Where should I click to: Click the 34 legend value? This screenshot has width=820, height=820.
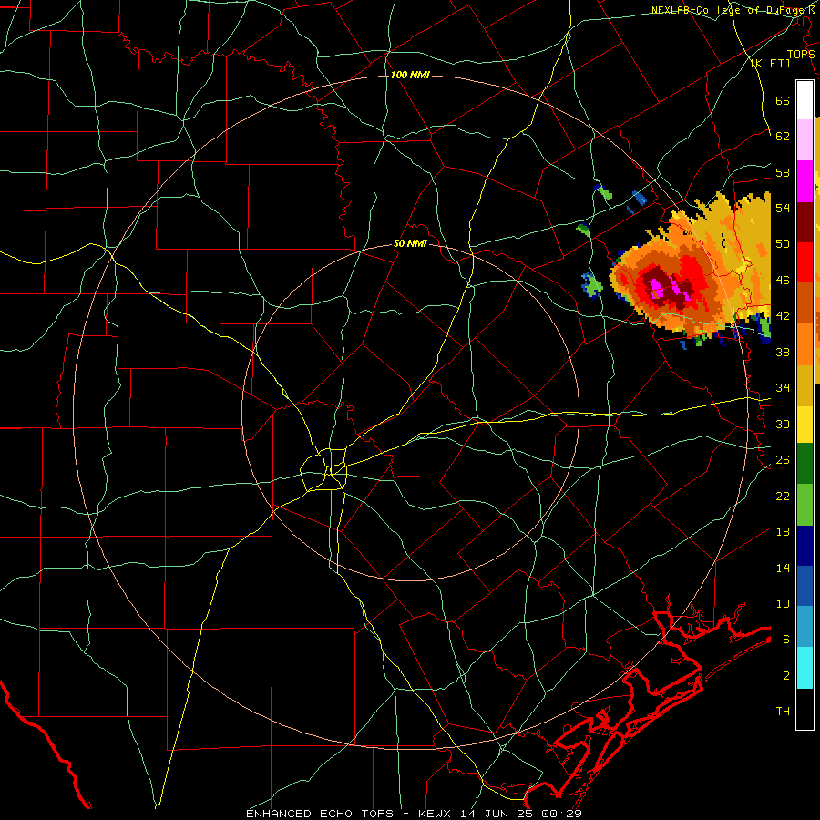(x=783, y=388)
